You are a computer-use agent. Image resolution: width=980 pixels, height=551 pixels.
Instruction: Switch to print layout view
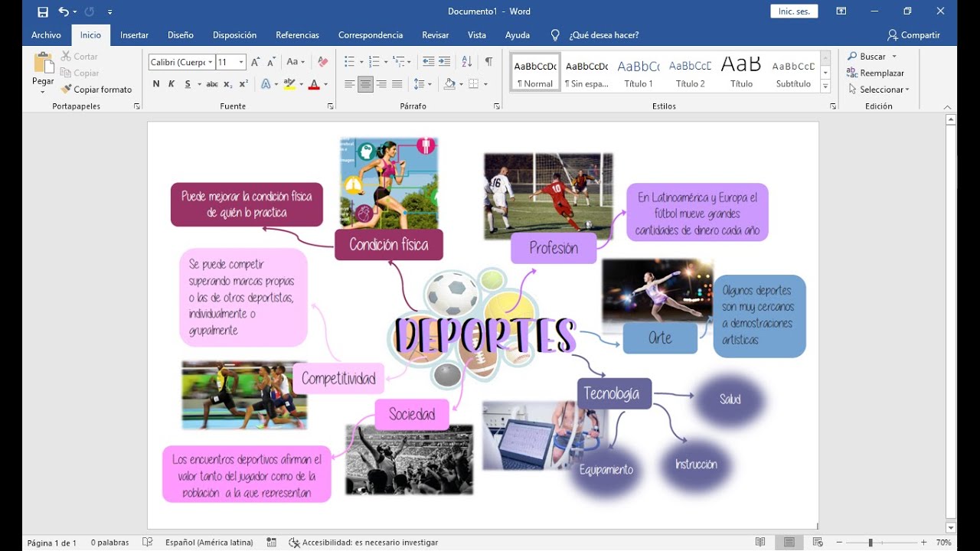pos(788,543)
